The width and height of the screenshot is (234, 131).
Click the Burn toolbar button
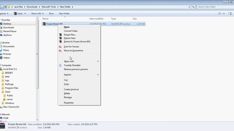(51, 13)
